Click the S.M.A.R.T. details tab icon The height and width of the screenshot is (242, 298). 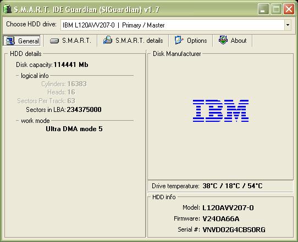[x=108, y=40]
